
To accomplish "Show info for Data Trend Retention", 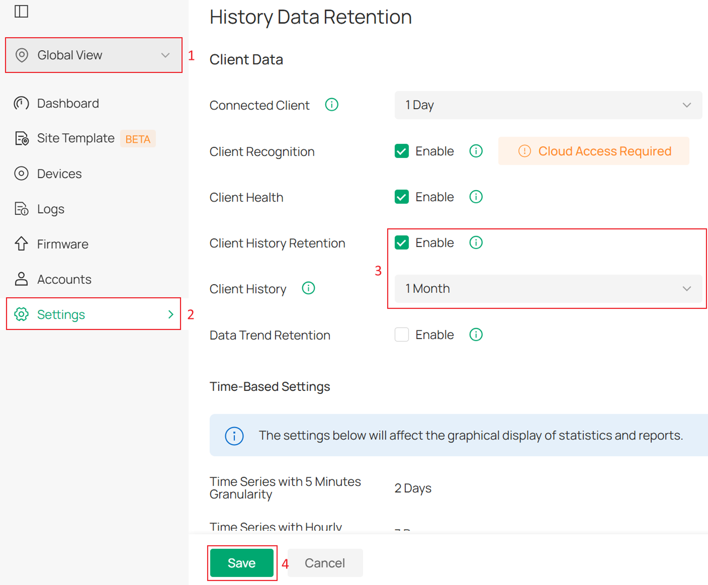I will [x=476, y=335].
